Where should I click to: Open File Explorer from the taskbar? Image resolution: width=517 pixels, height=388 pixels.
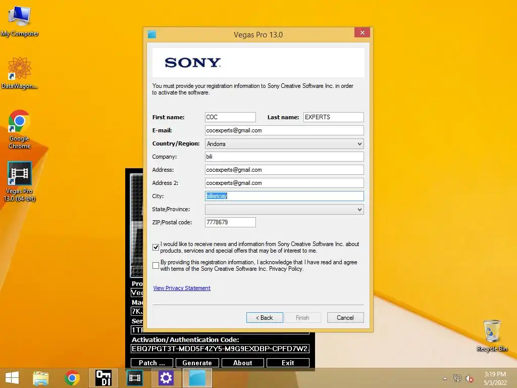tap(40, 378)
